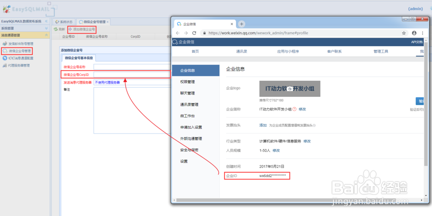This screenshot has width=432, height=216.
Task: Open the API文档 link
Action: 417,42
